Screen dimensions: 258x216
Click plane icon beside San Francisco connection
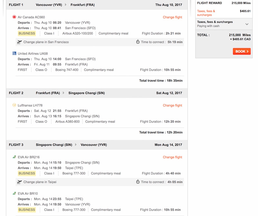19,42
